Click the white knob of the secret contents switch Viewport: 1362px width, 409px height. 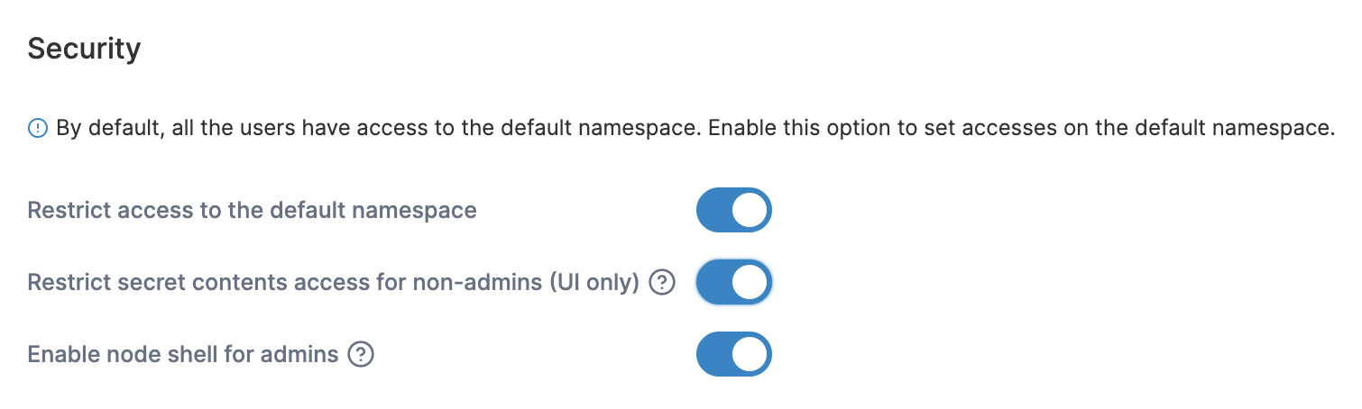750,283
